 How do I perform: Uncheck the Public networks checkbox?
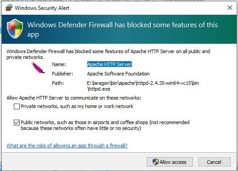pyautogui.click(x=17, y=122)
